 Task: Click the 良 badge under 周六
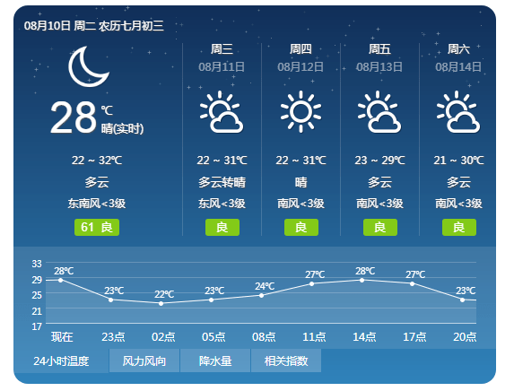tap(459, 227)
